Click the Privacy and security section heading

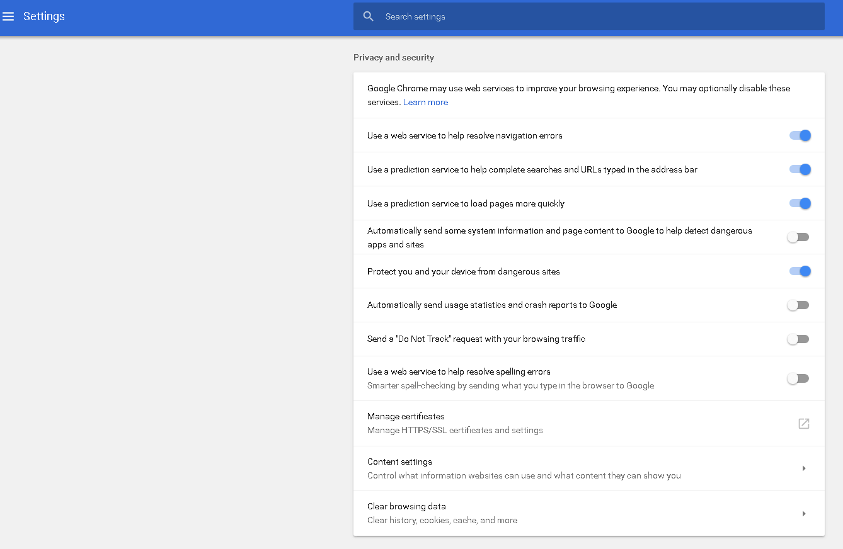coord(394,57)
